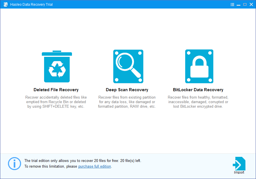Click the Import arrow icon
Image resolution: width=256 pixels, height=179 pixels.
click(x=239, y=164)
